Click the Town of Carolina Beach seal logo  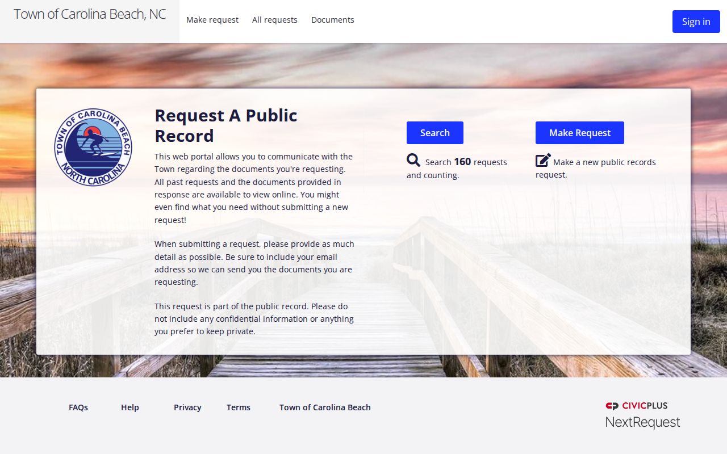pyautogui.click(x=93, y=147)
